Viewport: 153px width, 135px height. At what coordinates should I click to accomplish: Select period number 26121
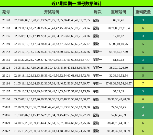[6, 76]
